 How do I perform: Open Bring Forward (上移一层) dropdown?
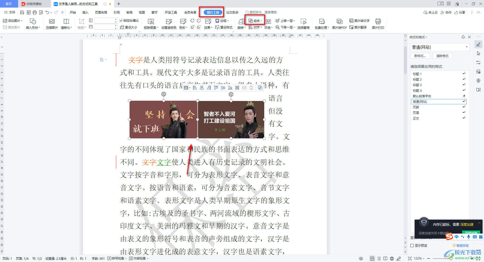285,21
